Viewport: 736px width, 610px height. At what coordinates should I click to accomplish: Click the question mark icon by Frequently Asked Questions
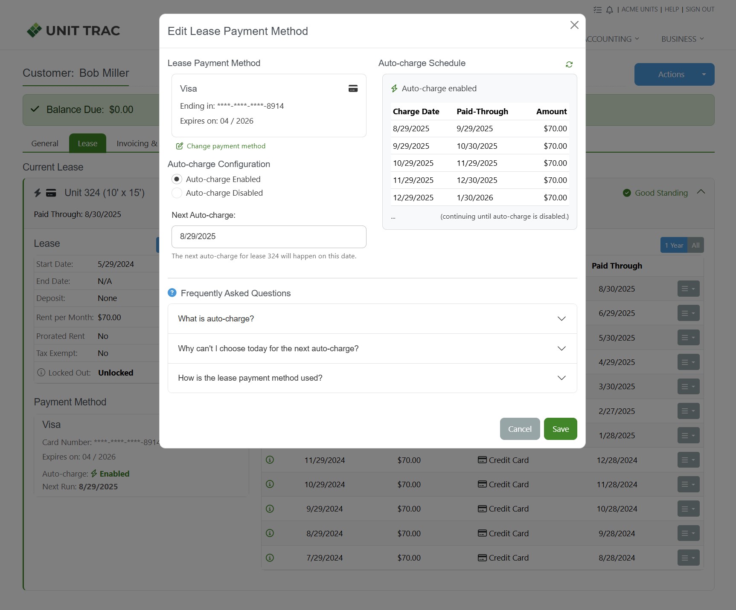click(172, 292)
